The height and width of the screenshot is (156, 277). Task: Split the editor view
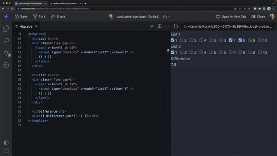point(160,26)
